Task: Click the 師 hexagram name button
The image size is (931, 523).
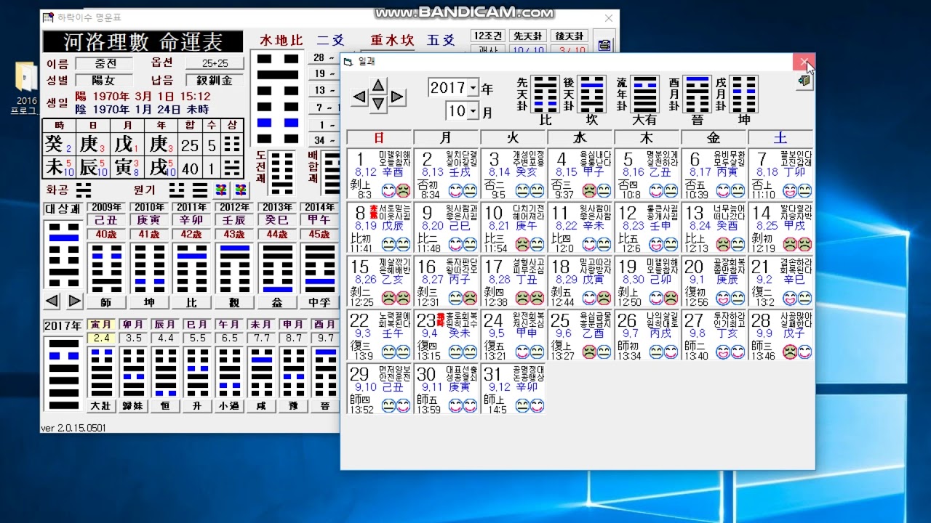Action: (106, 301)
